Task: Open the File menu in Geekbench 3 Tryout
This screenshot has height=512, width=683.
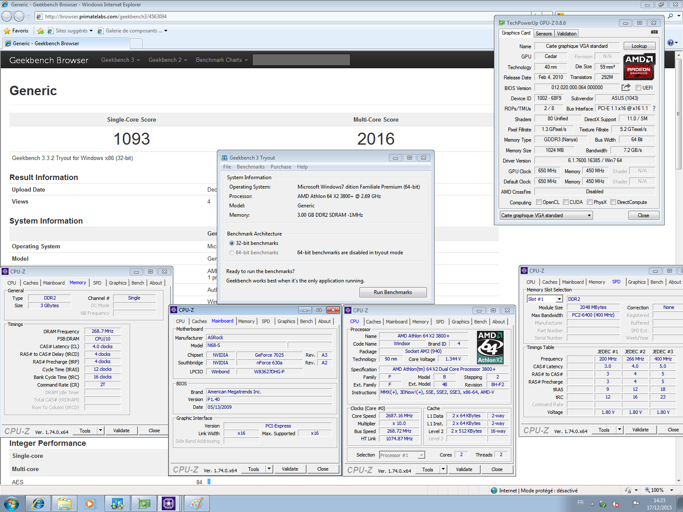Action: (227, 167)
